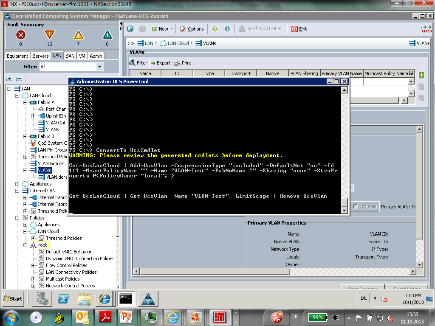
Task: Go back with the green back arrow
Action: tap(130, 29)
